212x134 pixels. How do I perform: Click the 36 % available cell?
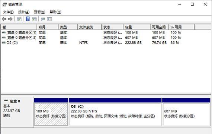coord(175,43)
